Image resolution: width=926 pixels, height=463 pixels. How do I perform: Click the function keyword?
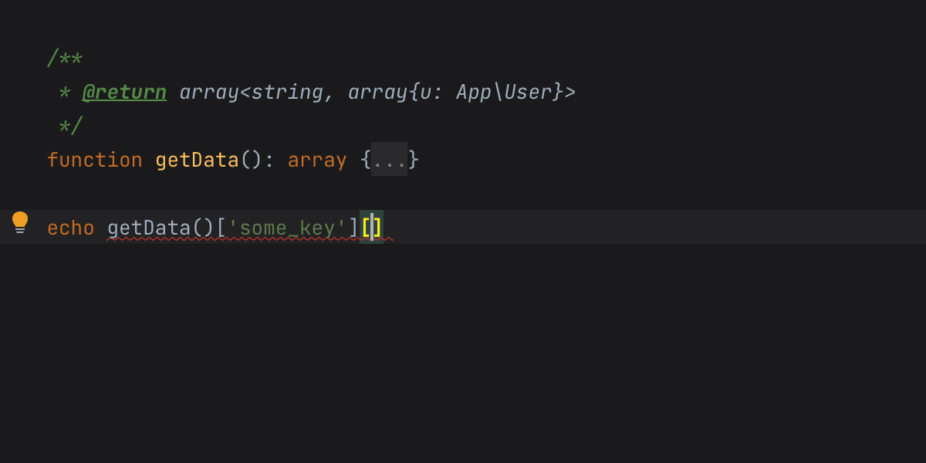(x=94, y=161)
